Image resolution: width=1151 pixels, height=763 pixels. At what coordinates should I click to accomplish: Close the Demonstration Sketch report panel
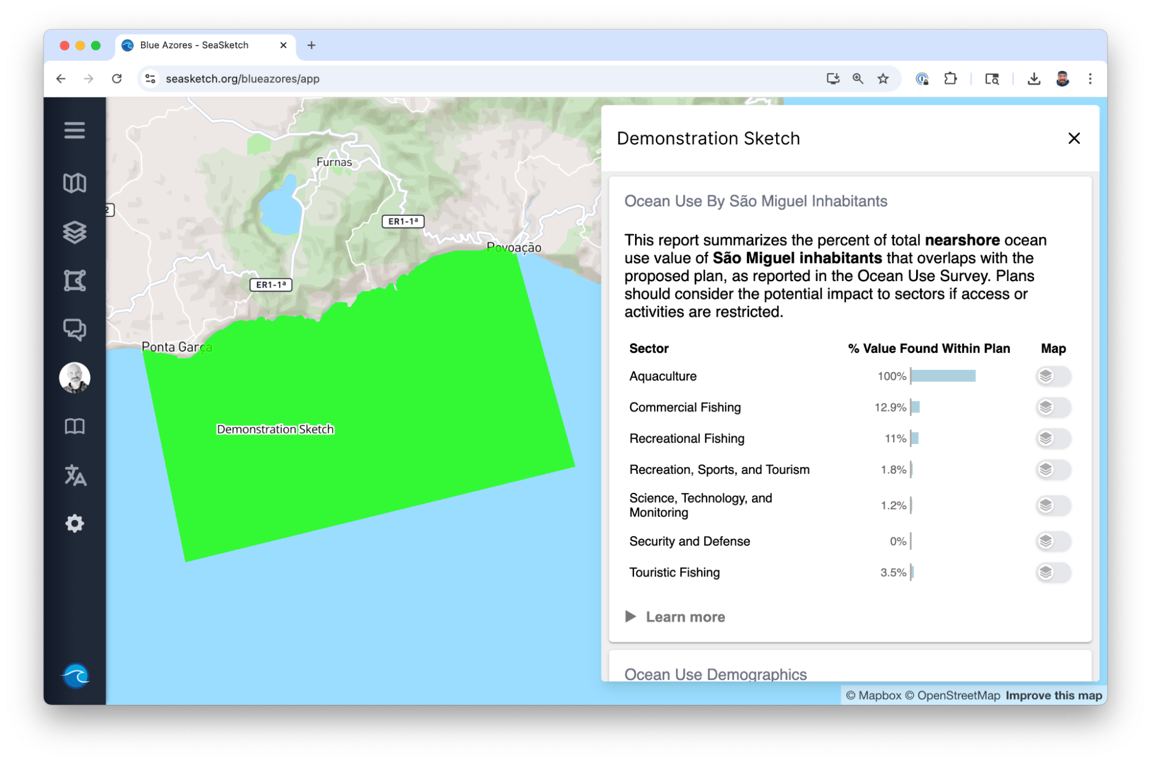pos(1074,138)
